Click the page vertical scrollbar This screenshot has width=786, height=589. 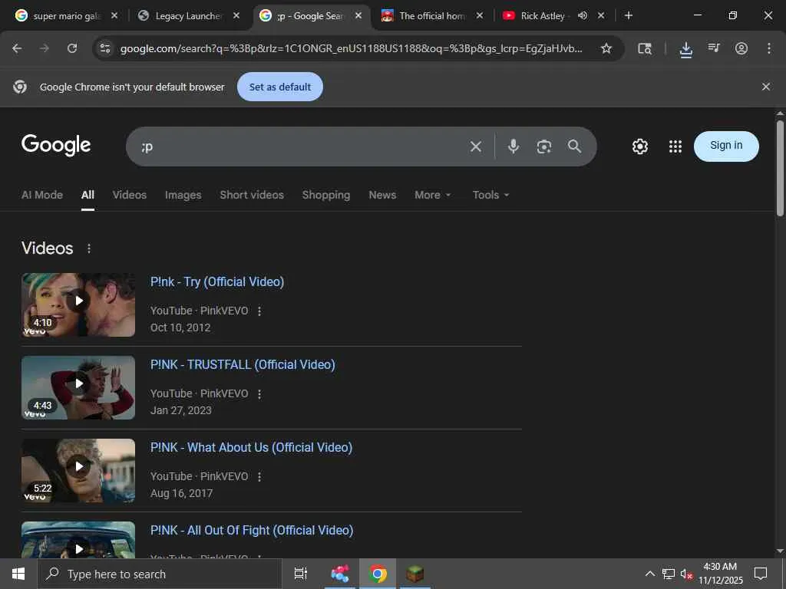coord(780,168)
